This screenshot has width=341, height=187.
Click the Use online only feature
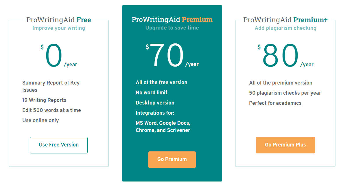click(41, 120)
